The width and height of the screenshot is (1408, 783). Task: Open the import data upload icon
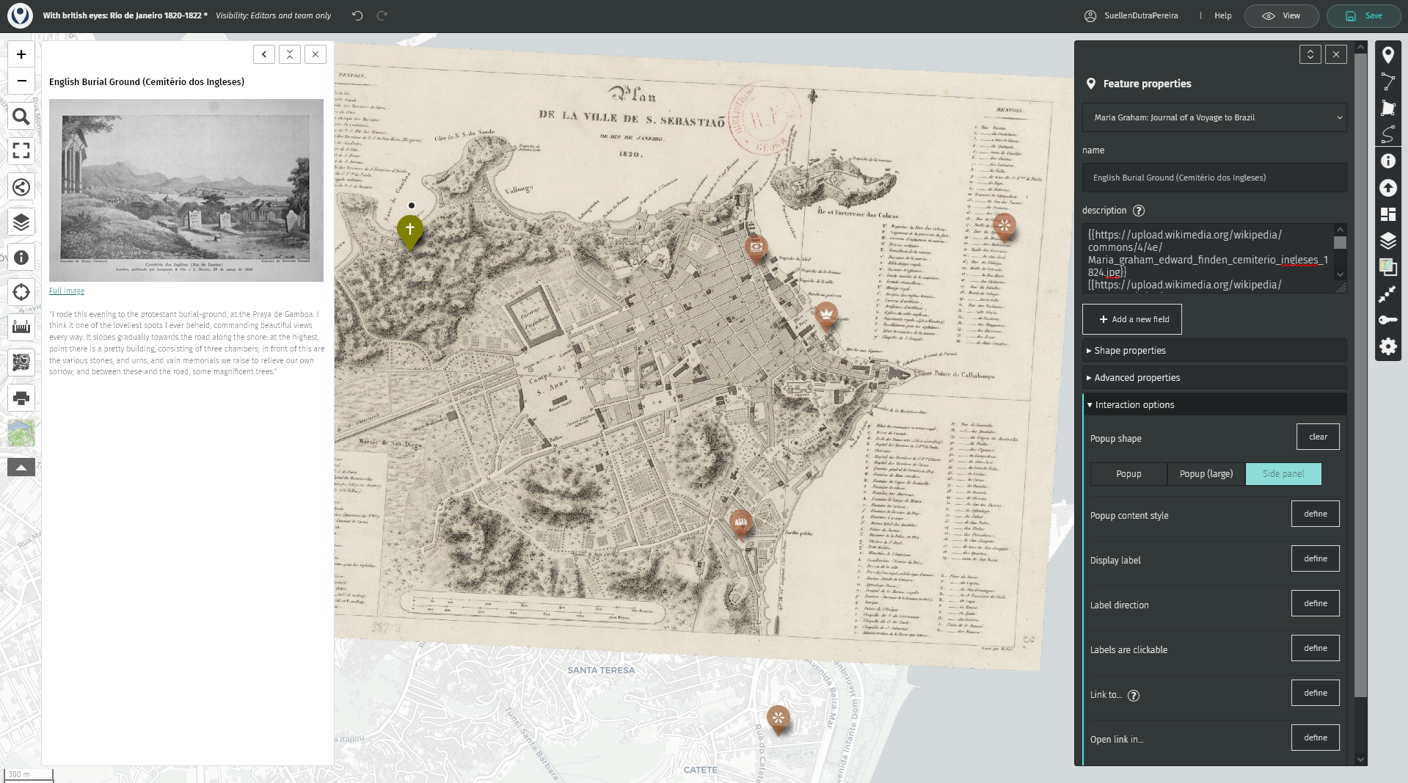pyautogui.click(x=1387, y=188)
